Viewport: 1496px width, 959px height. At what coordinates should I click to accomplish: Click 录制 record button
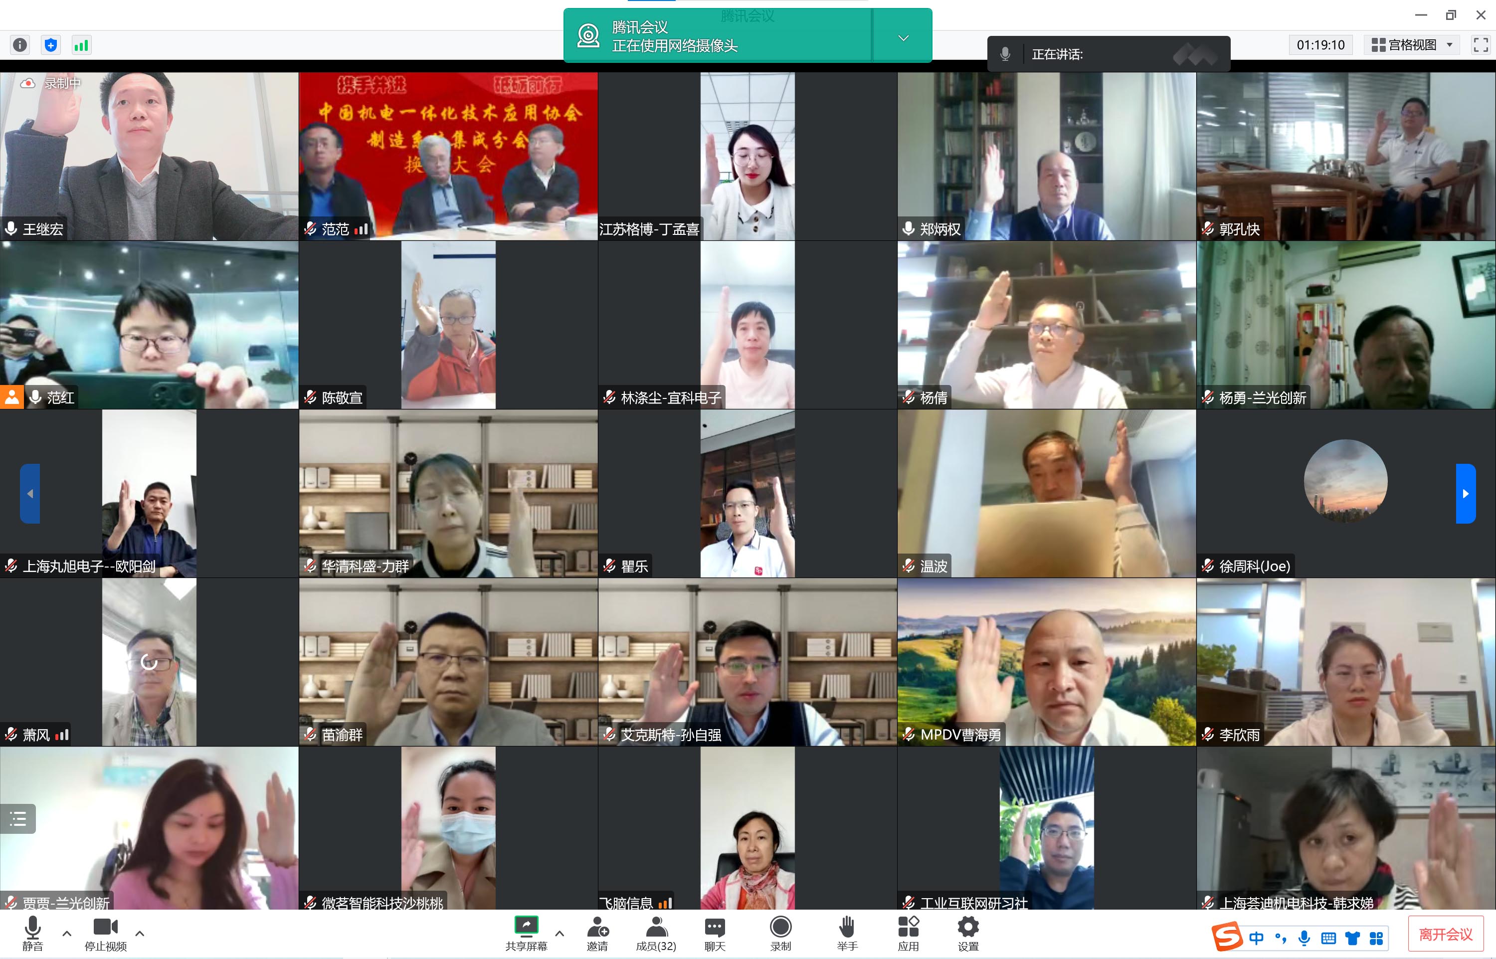(780, 933)
